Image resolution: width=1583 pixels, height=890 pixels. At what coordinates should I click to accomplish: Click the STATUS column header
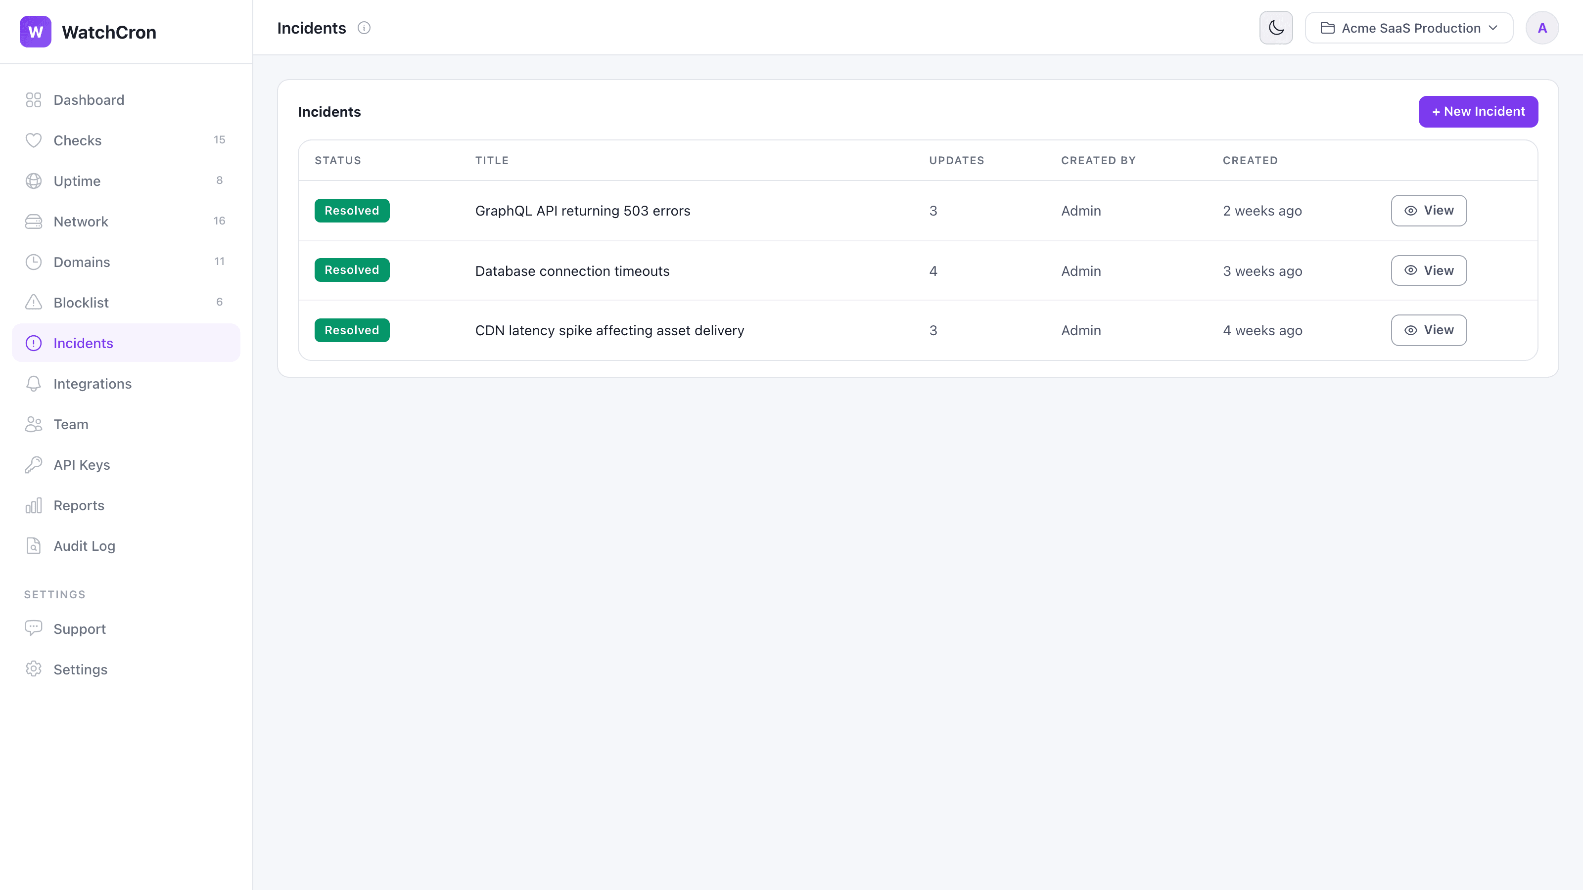point(338,160)
